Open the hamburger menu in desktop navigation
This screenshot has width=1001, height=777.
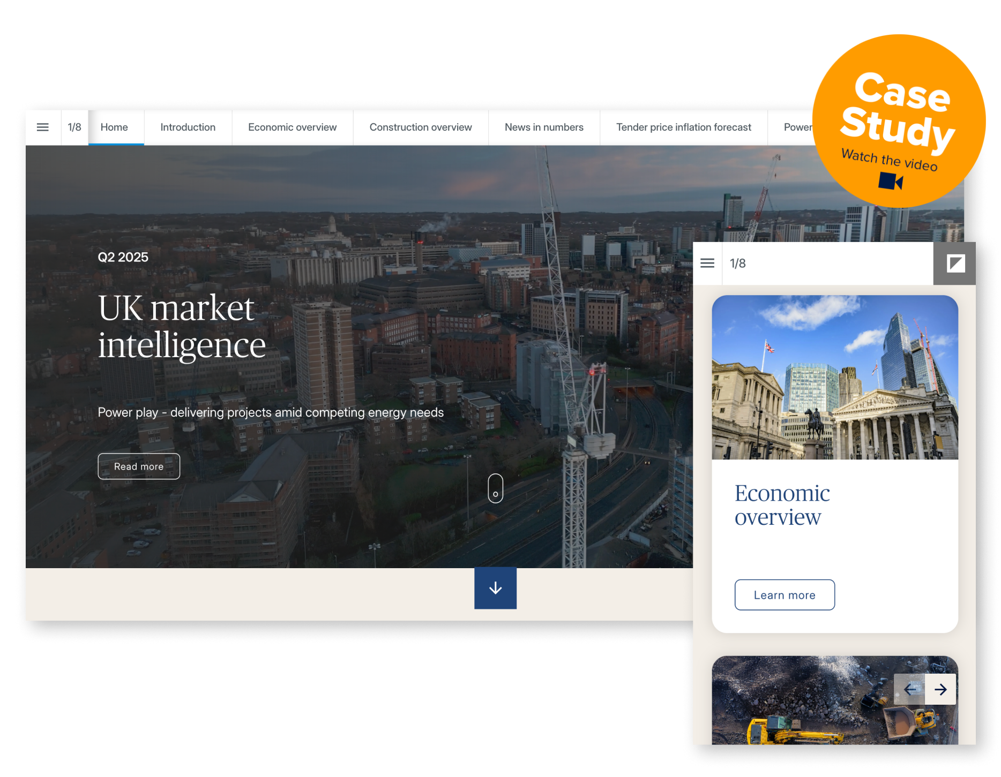(43, 127)
